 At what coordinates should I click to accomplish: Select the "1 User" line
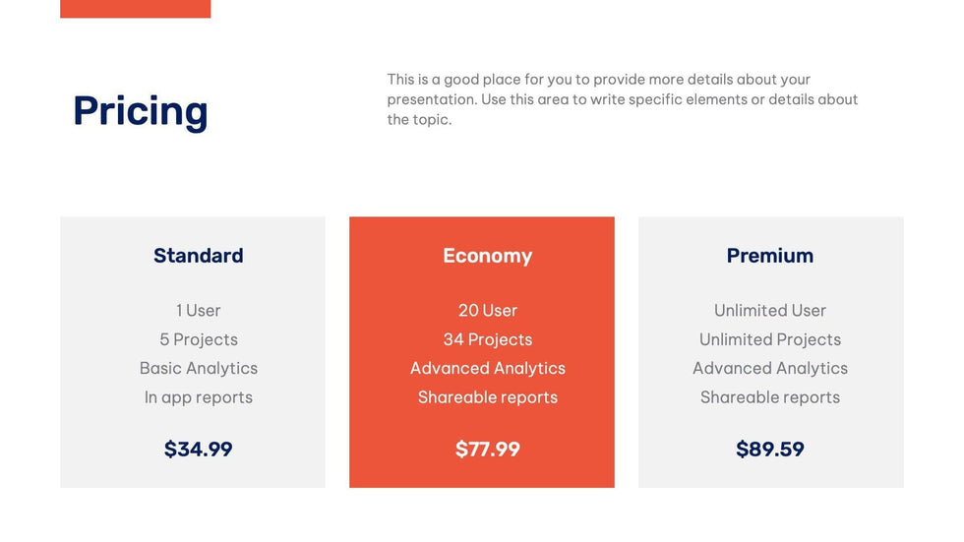(198, 311)
